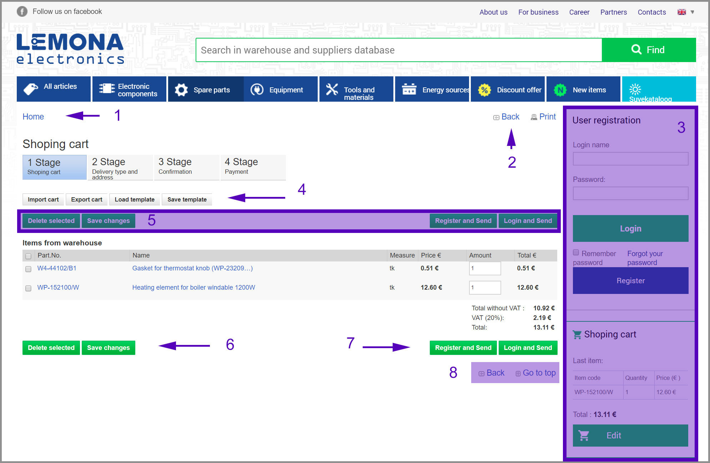
Task: Click upper Login and Send button
Action: [x=528, y=221]
